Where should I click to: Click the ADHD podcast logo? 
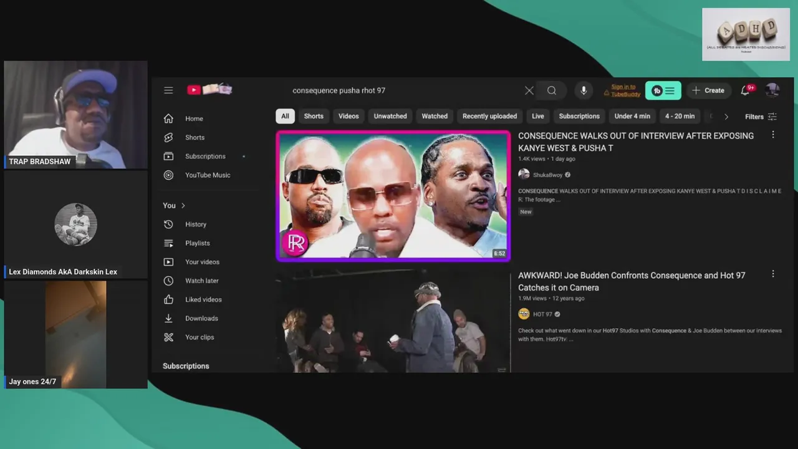[746, 34]
